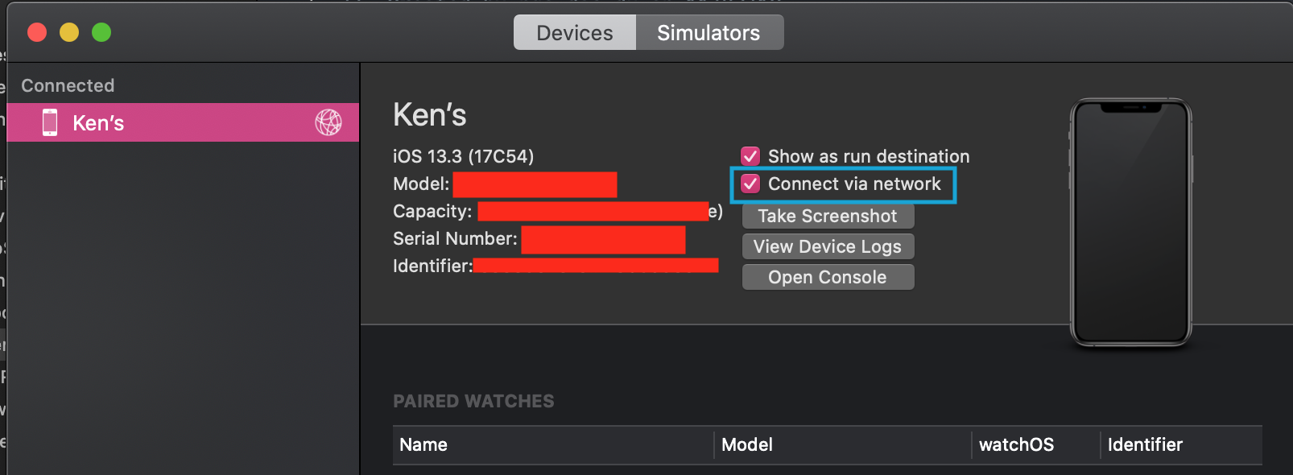Disable the Connect via network checkbox
This screenshot has width=1293, height=475.
750,184
